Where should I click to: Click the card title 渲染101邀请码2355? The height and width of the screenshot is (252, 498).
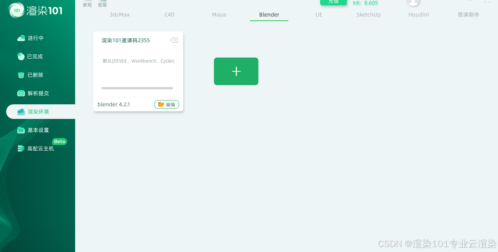click(126, 40)
